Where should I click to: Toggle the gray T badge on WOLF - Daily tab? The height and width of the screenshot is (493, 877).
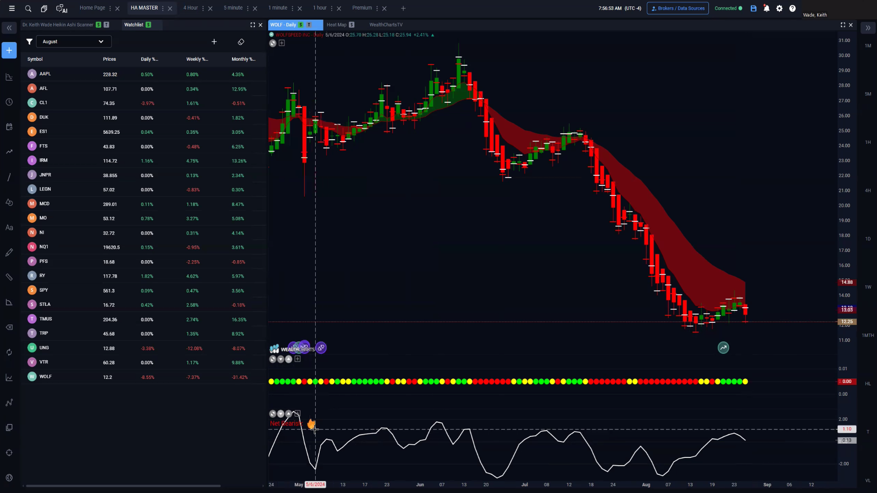(x=309, y=25)
